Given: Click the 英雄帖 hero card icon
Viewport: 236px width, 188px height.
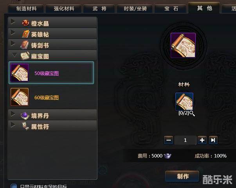Looking at the screenshot, I should (x=25, y=34).
